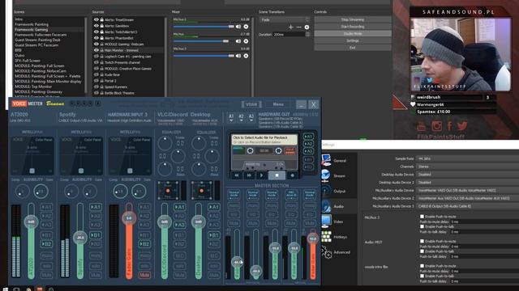This screenshot has height=291, width=519.
Task: Start recording with the cassette record button
Action: pos(292,175)
